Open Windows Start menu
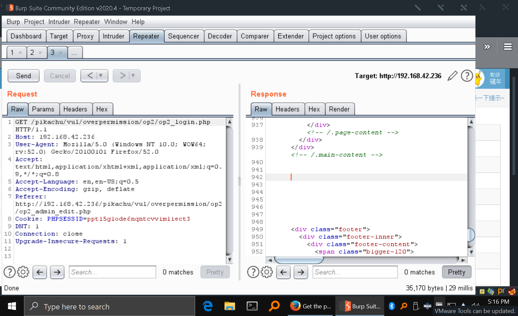The height and width of the screenshot is (316, 518). pos(12,306)
